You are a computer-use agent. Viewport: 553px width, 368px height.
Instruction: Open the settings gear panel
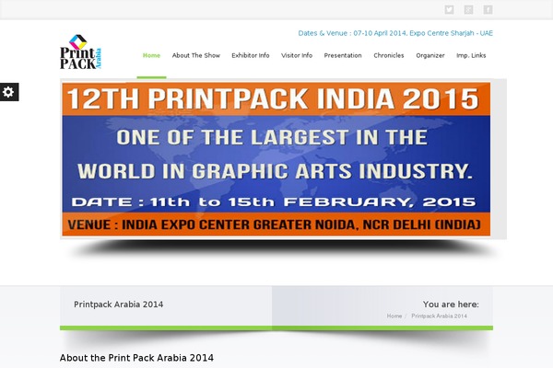tap(9, 92)
